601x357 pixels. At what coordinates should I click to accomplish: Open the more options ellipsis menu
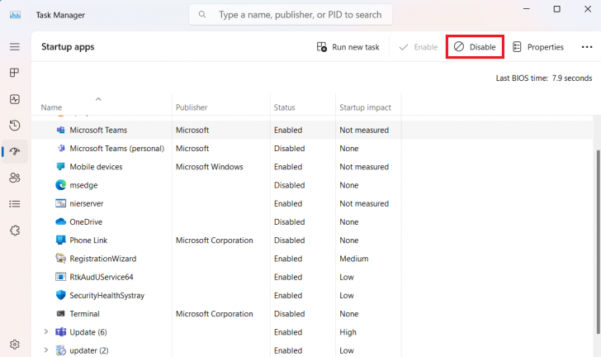click(x=587, y=47)
